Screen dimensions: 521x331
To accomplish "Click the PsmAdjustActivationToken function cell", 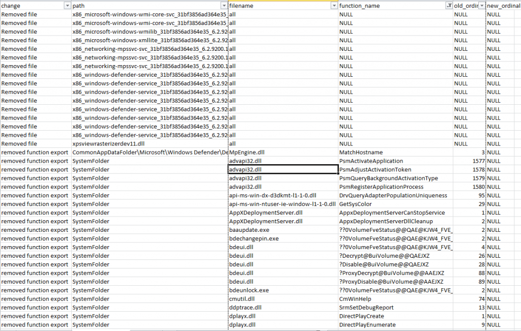I will [375, 170].
